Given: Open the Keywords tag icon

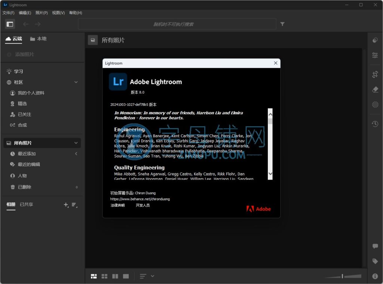Looking at the screenshot, I should (x=375, y=261).
